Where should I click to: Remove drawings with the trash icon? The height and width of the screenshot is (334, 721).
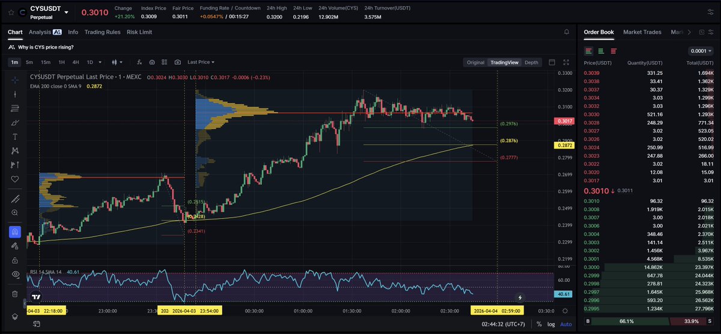(15, 294)
